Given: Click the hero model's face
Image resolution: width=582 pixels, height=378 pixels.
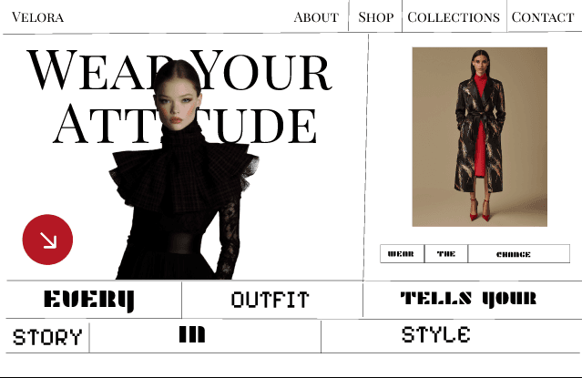Looking at the screenshot, I should click(x=177, y=106).
